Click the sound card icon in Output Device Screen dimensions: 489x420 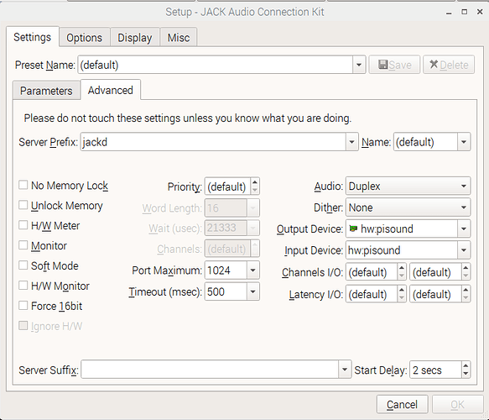tap(353, 228)
